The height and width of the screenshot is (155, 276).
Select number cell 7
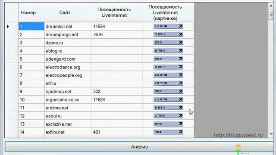[31, 75]
